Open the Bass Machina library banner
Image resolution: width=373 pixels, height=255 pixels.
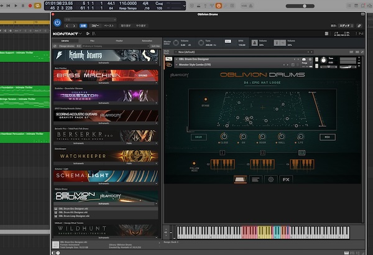(106, 75)
